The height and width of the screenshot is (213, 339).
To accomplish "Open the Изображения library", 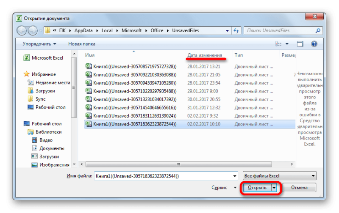I will point(50,165).
